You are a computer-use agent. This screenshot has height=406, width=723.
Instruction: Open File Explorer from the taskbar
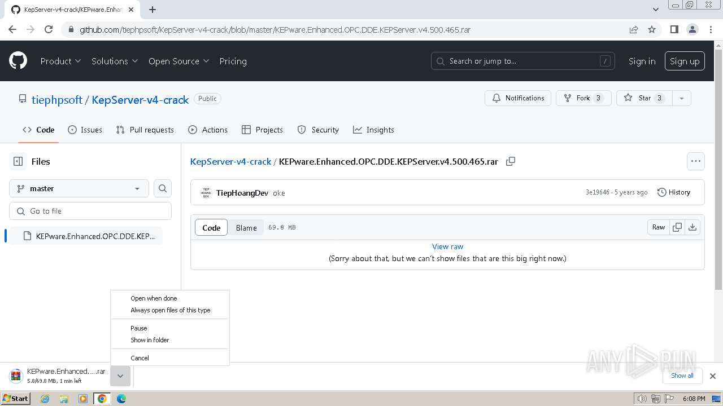tap(64, 399)
